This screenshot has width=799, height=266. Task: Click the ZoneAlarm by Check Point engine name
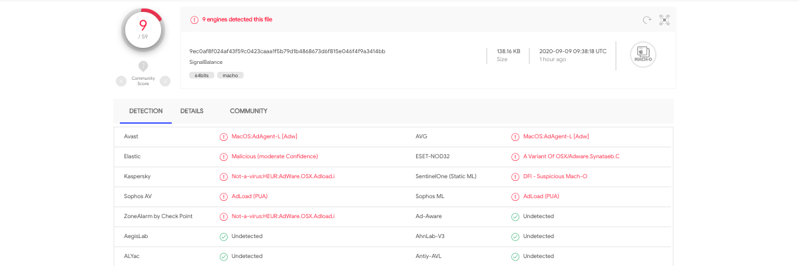pos(158,216)
